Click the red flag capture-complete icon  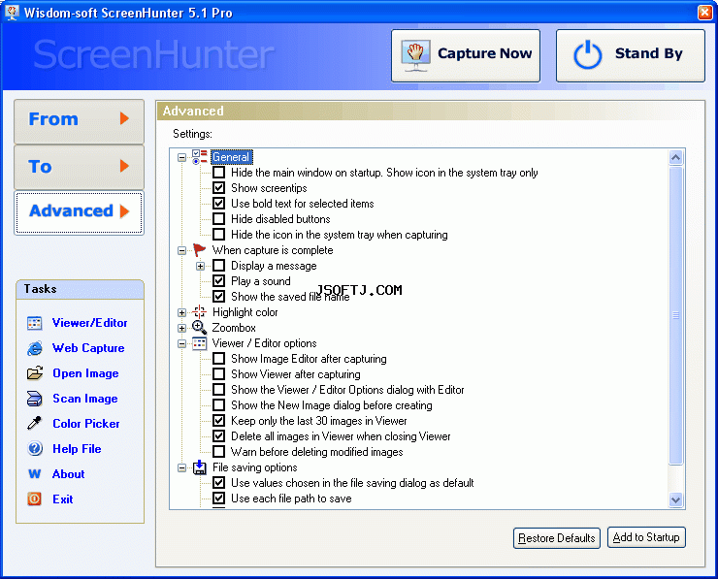pyautogui.click(x=199, y=250)
